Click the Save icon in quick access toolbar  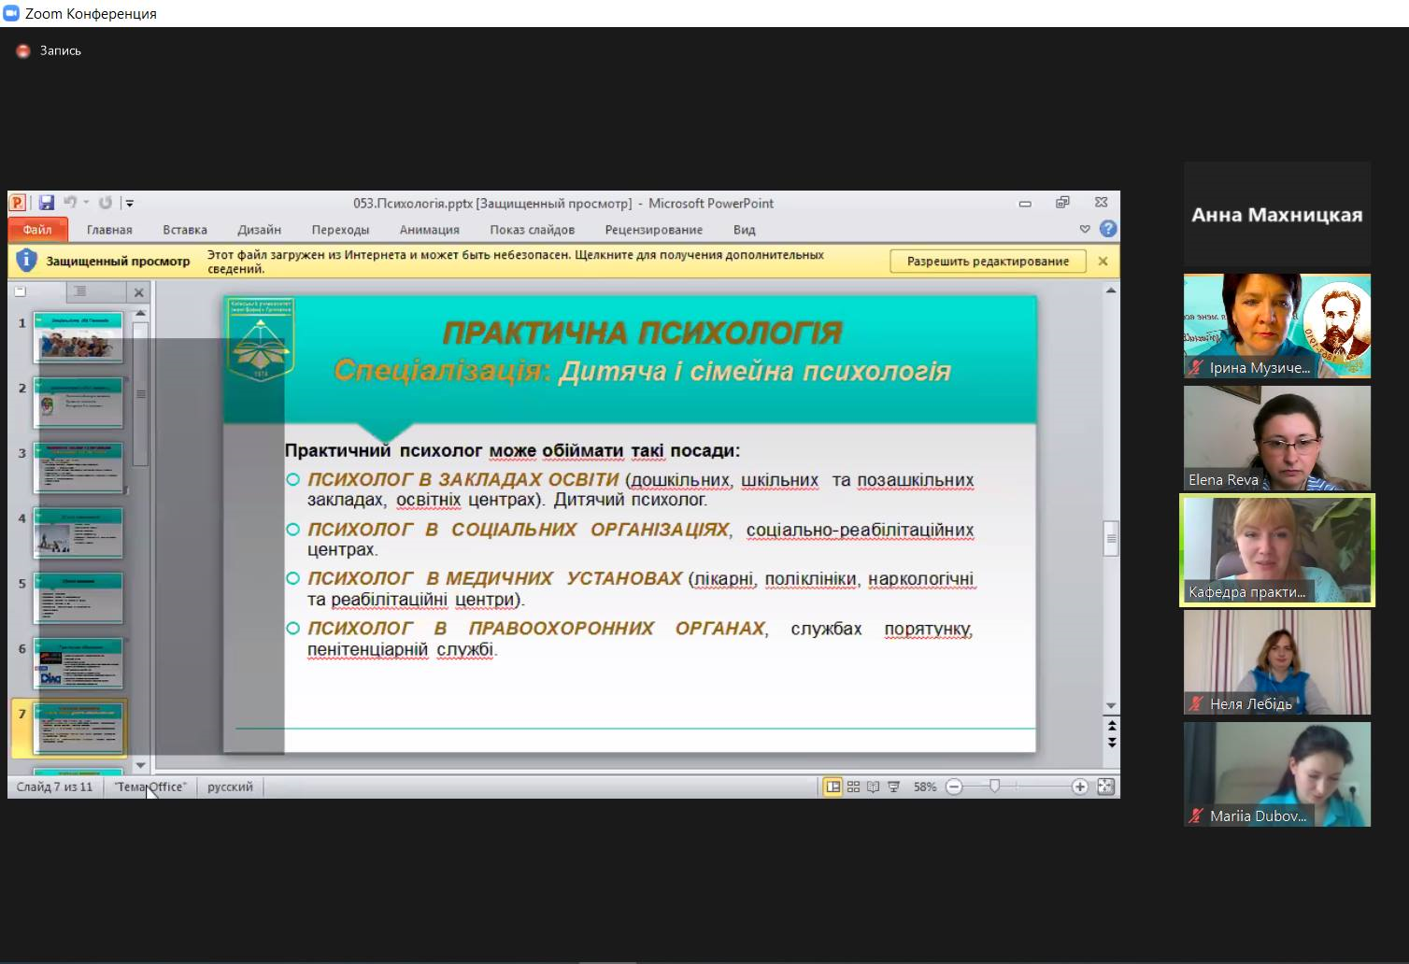[x=46, y=203]
